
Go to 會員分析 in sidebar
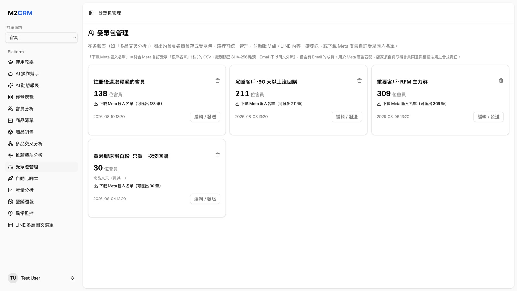[41, 109]
